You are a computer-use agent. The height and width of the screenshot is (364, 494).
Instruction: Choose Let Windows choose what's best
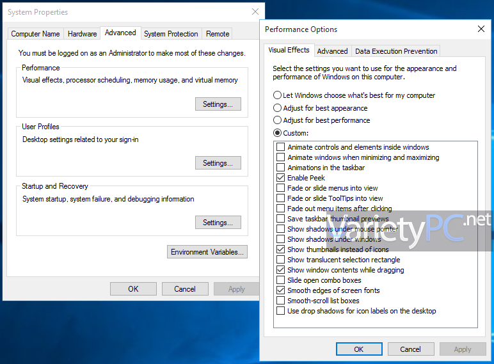278,95
